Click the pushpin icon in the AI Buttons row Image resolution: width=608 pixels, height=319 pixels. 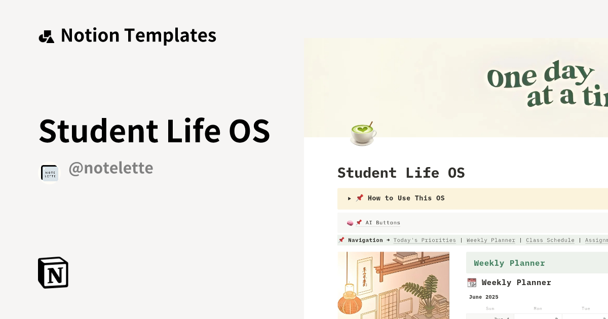[x=359, y=222]
